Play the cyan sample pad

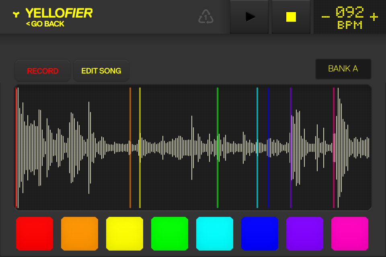tap(215, 233)
